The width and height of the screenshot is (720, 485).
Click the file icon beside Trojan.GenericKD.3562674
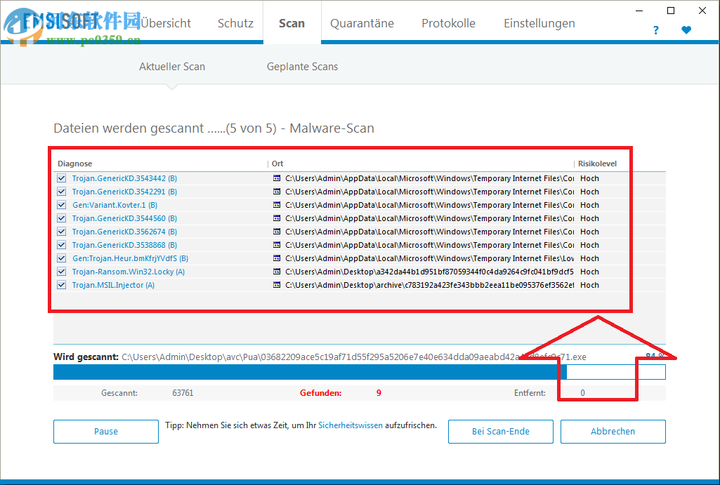pos(275,232)
